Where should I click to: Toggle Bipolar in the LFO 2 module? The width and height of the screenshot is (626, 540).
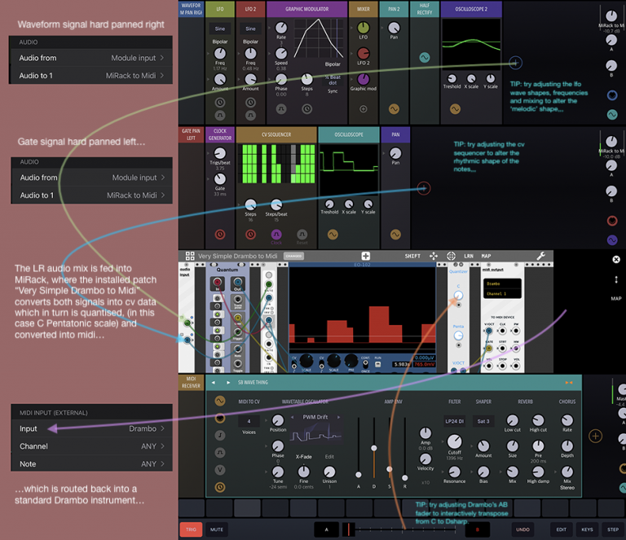(250, 42)
